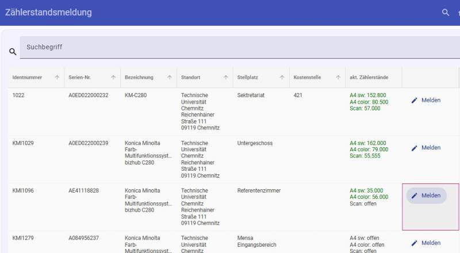Select the row with serial A0ED022000232

pyautogui.click(x=89, y=95)
